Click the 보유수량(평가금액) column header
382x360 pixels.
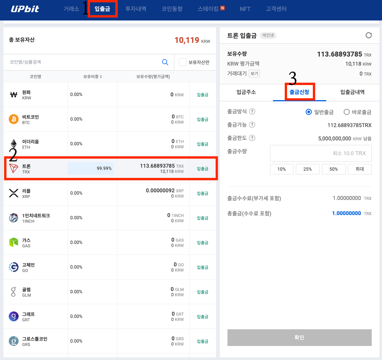(x=153, y=77)
